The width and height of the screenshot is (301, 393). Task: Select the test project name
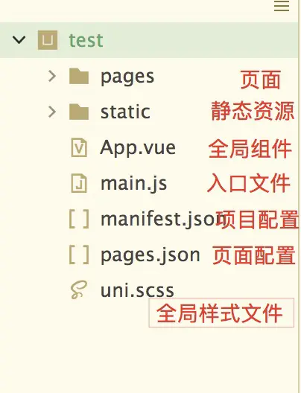86,40
